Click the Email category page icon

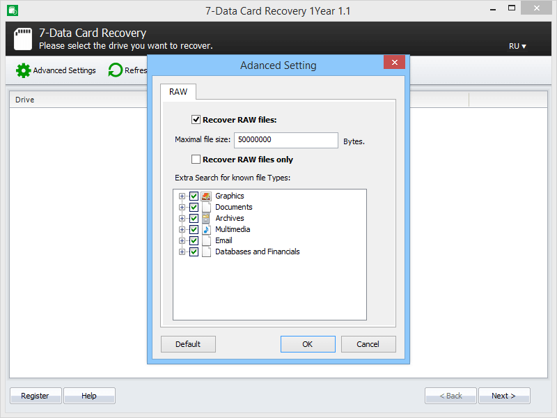(206, 240)
